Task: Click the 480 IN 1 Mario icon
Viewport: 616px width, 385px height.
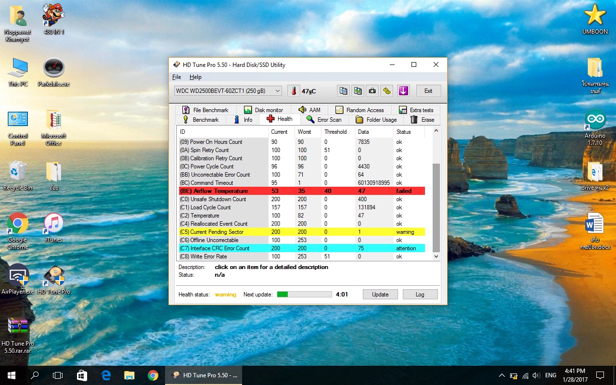Action: pos(53,19)
